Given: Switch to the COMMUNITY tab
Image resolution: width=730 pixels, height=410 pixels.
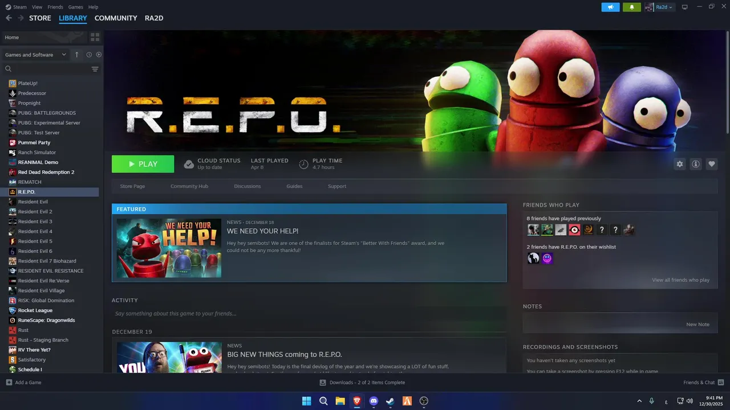Looking at the screenshot, I should coord(116,18).
